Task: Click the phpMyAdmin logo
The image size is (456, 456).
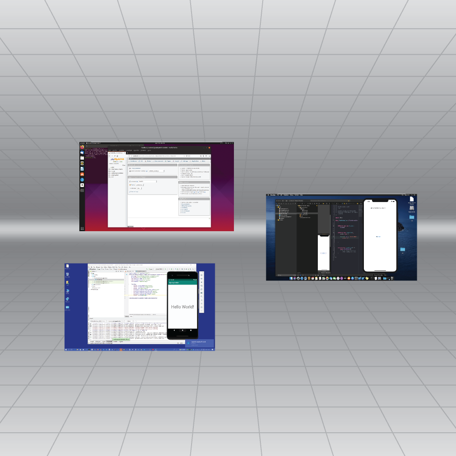Action: point(117,158)
